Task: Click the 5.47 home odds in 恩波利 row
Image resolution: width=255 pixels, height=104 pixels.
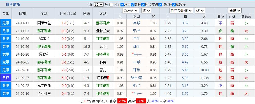Action: 168,54
